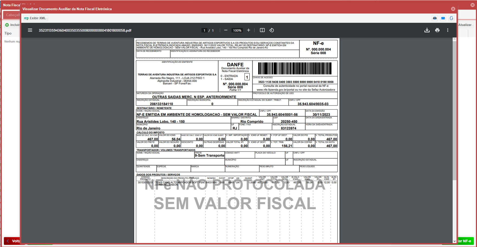This screenshot has height=247, width=477.
Task: Click the PDF page number field
Action: pyautogui.click(x=204, y=30)
